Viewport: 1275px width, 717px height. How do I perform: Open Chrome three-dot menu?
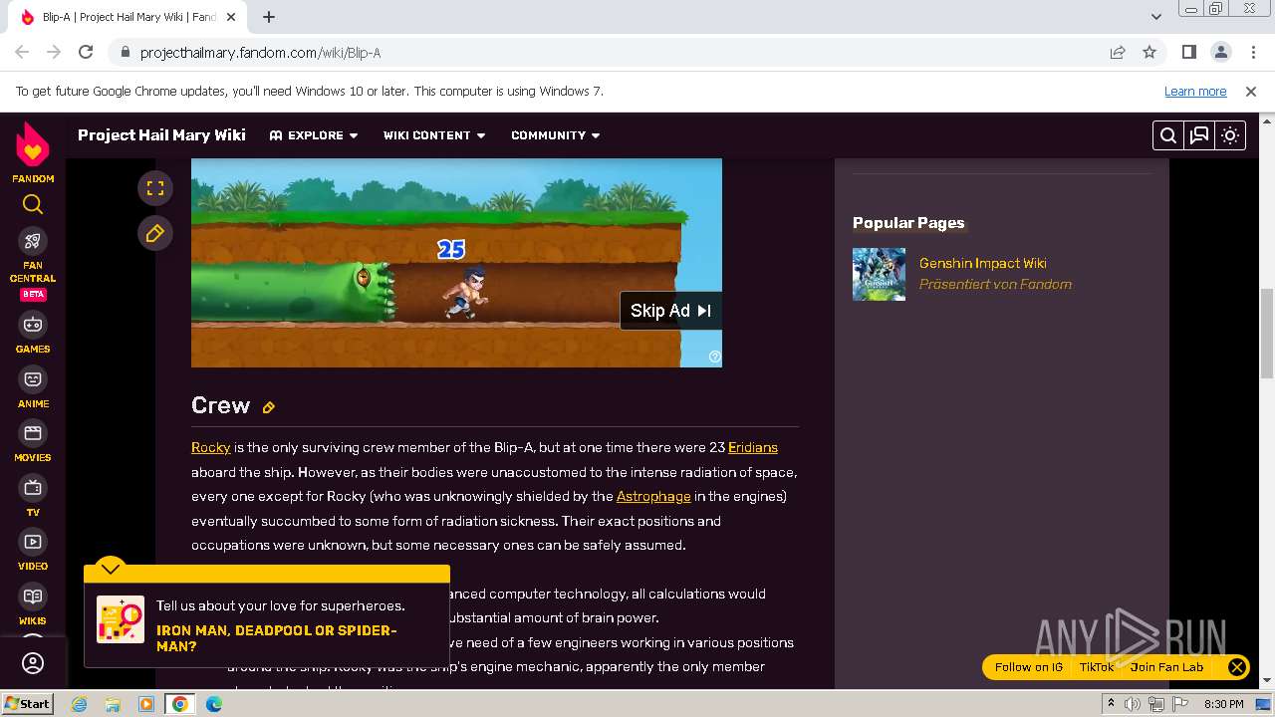[1252, 52]
